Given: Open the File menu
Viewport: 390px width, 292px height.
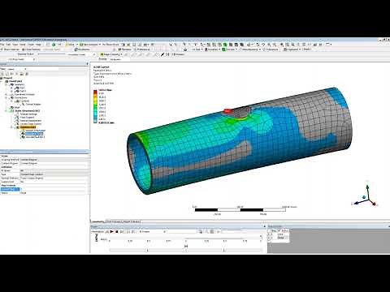Looking at the screenshot, I should click(x=2, y=45).
